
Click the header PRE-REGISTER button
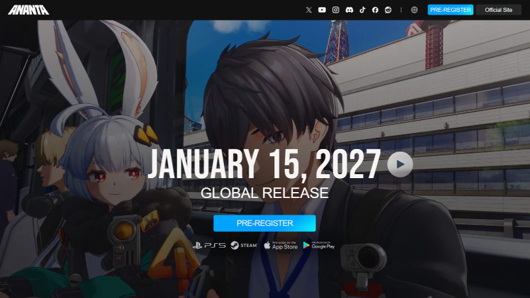coord(450,10)
